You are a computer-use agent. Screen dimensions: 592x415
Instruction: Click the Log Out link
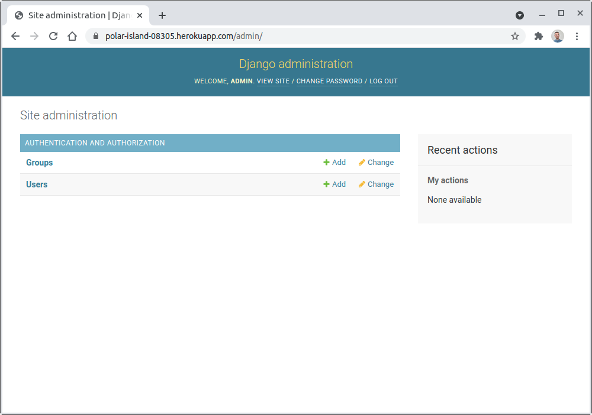(384, 82)
